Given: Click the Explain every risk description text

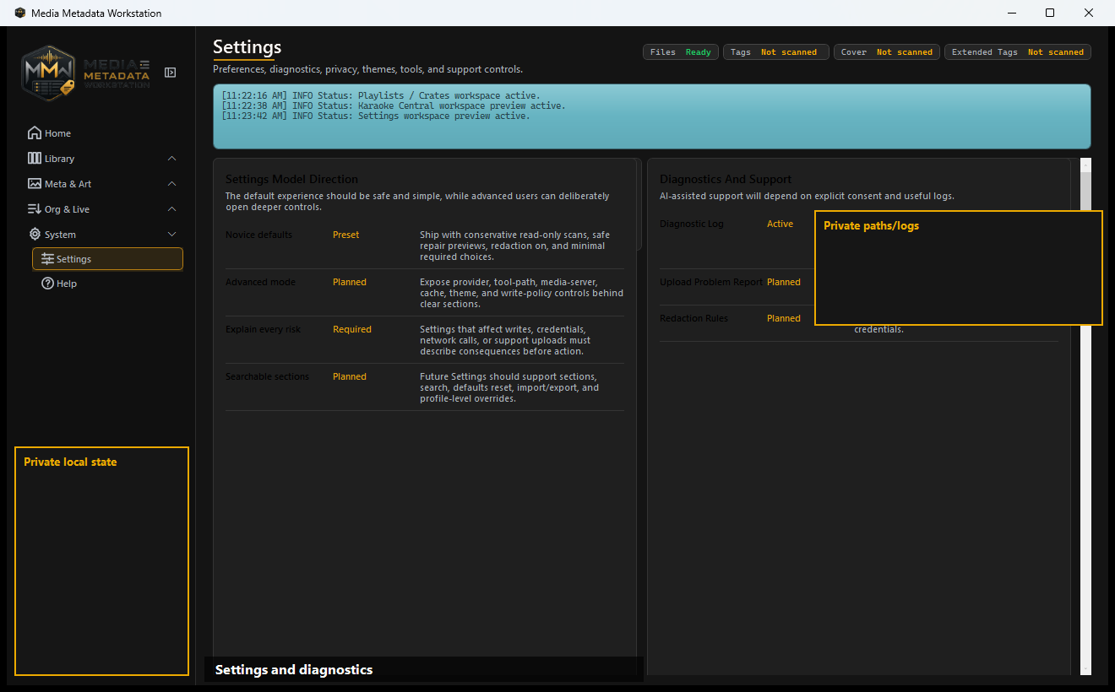Looking at the screenshot, I should pyautogui.click(x=505, y=340).
